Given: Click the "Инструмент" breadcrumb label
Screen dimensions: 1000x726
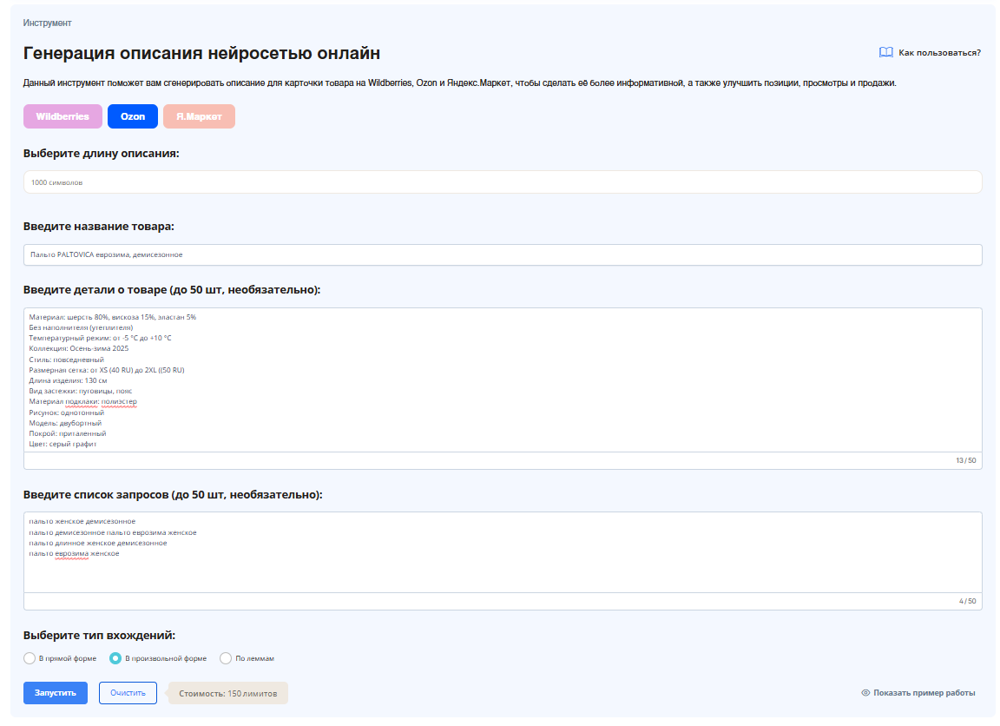Looking at the screenshot, I should (x=48, y=23).
